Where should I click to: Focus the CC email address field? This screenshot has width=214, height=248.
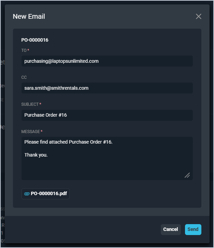point(107,88)
